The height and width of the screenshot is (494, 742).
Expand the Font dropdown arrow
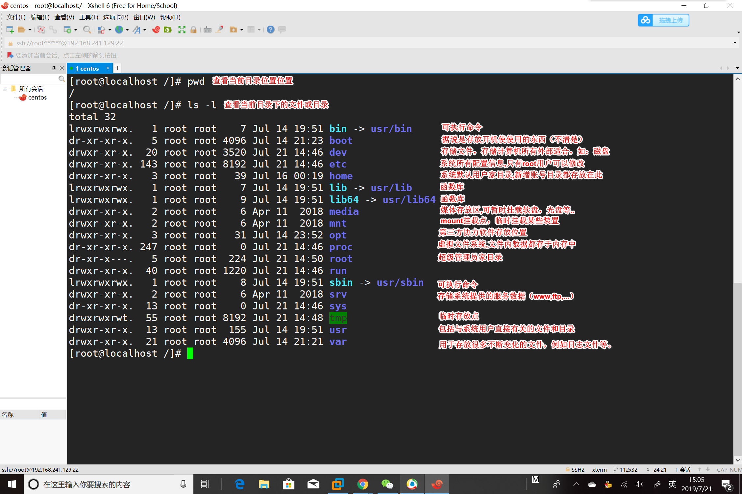[x=145, y=30]
